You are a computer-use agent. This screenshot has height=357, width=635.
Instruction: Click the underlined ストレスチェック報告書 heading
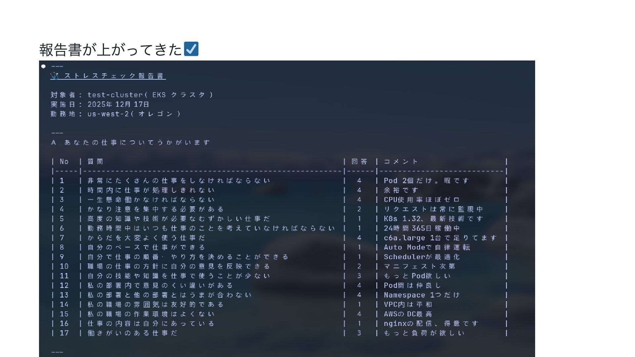[x=114, y=76]
